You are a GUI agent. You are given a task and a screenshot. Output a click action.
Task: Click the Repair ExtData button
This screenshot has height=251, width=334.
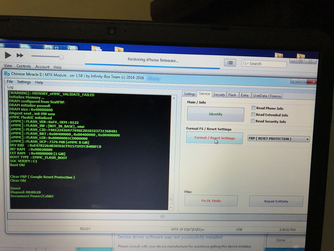click(x=276, y=201)
